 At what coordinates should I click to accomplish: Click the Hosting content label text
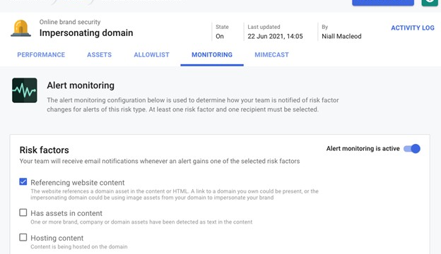pyautogui.click(x=57, y=238)
